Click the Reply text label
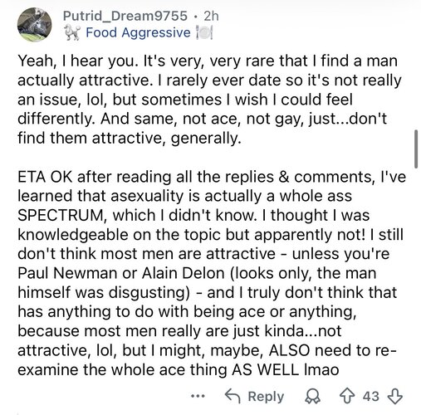Viewport: 421px width, 415px height. [x=266, y=397]
